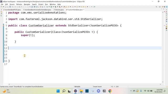Click the 'CustomSerializer' class name on line 5

click(x=41, y=26)
